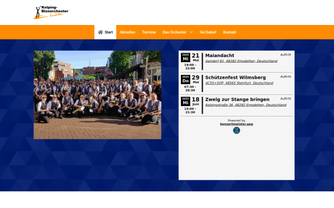The height and width of the screenshot is (208, 334).
Task: Follow the konzertmeister.app link
Action: pos(237,124)
